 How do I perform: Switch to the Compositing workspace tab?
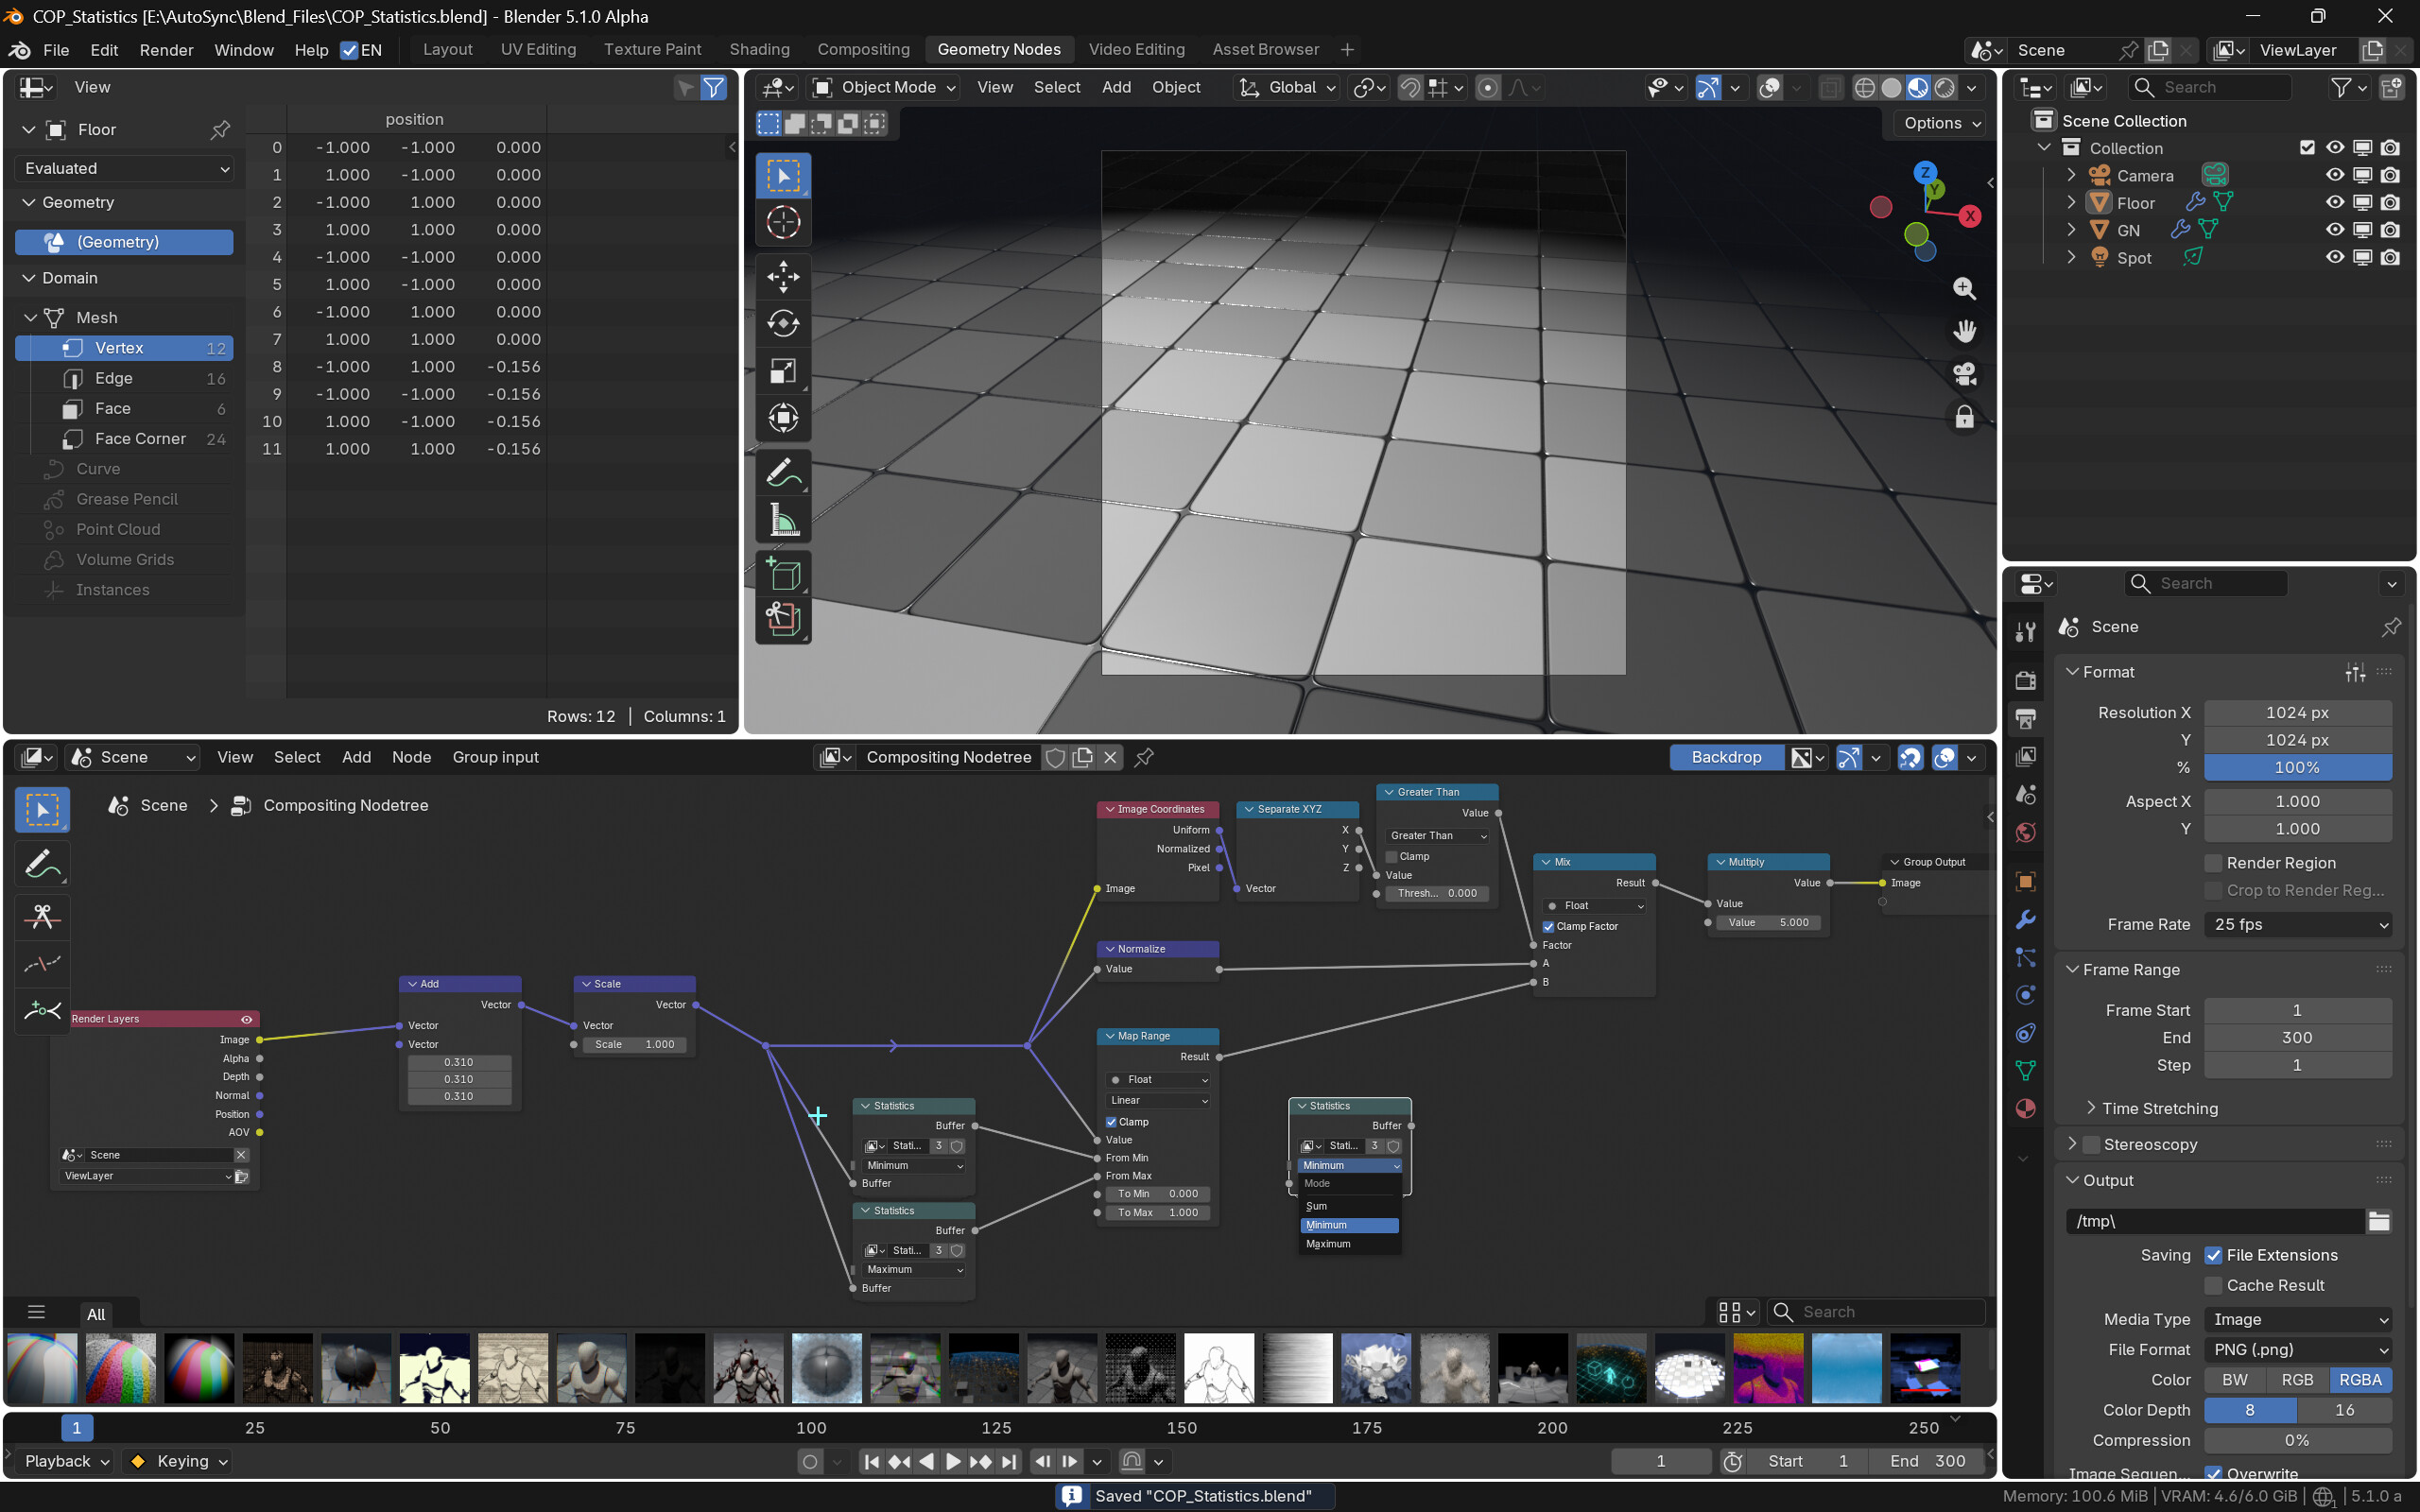863,49
